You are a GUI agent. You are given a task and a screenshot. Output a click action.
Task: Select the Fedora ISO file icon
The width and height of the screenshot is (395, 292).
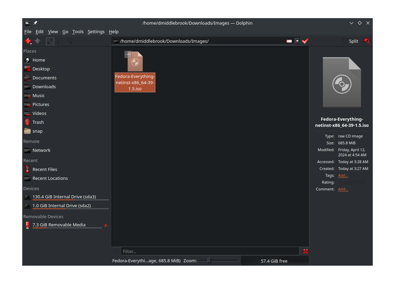(x=135, y=62)
